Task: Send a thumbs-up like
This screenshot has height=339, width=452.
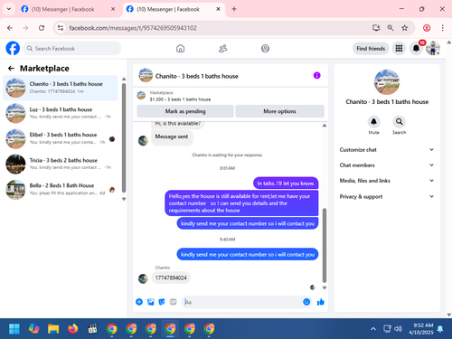Action: [x=321, y=302]
